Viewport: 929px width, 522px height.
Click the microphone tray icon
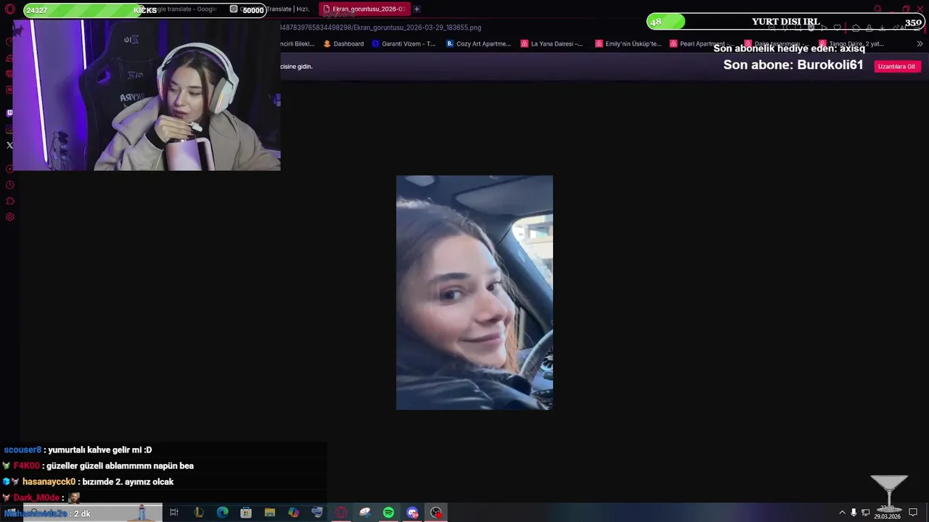click(854, 513)
